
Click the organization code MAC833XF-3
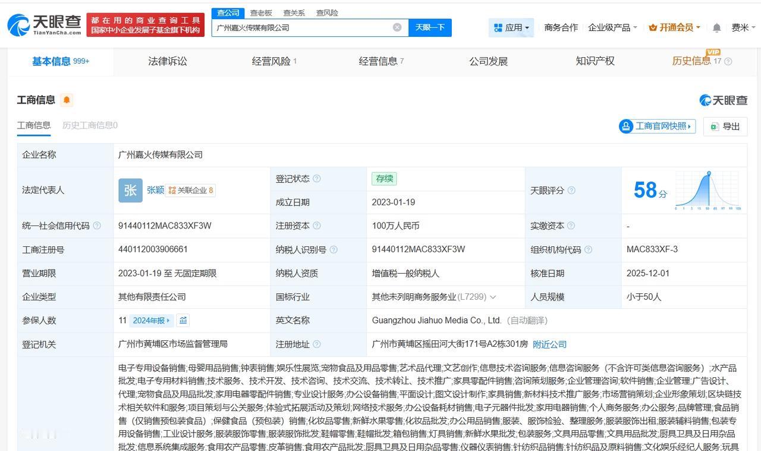tap(652, 249)
